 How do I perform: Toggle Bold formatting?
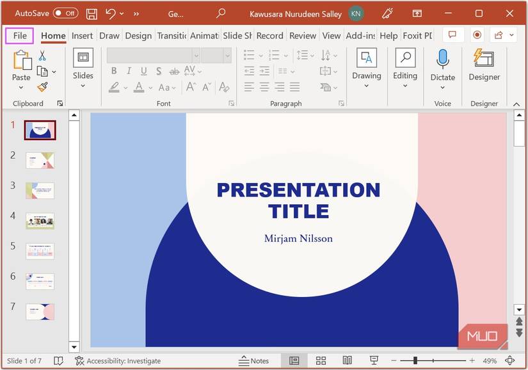tap(114, 71)
